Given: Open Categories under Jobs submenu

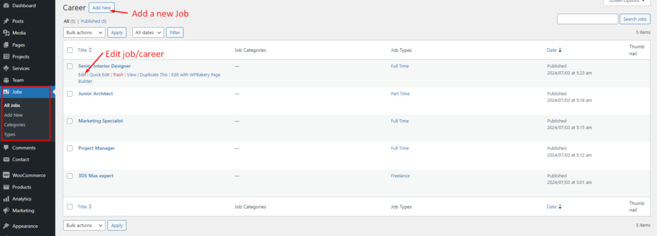Looking at the screenshot, I should (15, 124).
